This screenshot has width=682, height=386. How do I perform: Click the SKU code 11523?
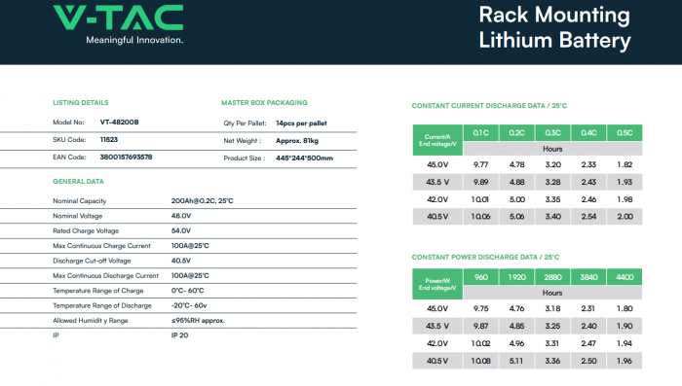(x=109, y=140)
